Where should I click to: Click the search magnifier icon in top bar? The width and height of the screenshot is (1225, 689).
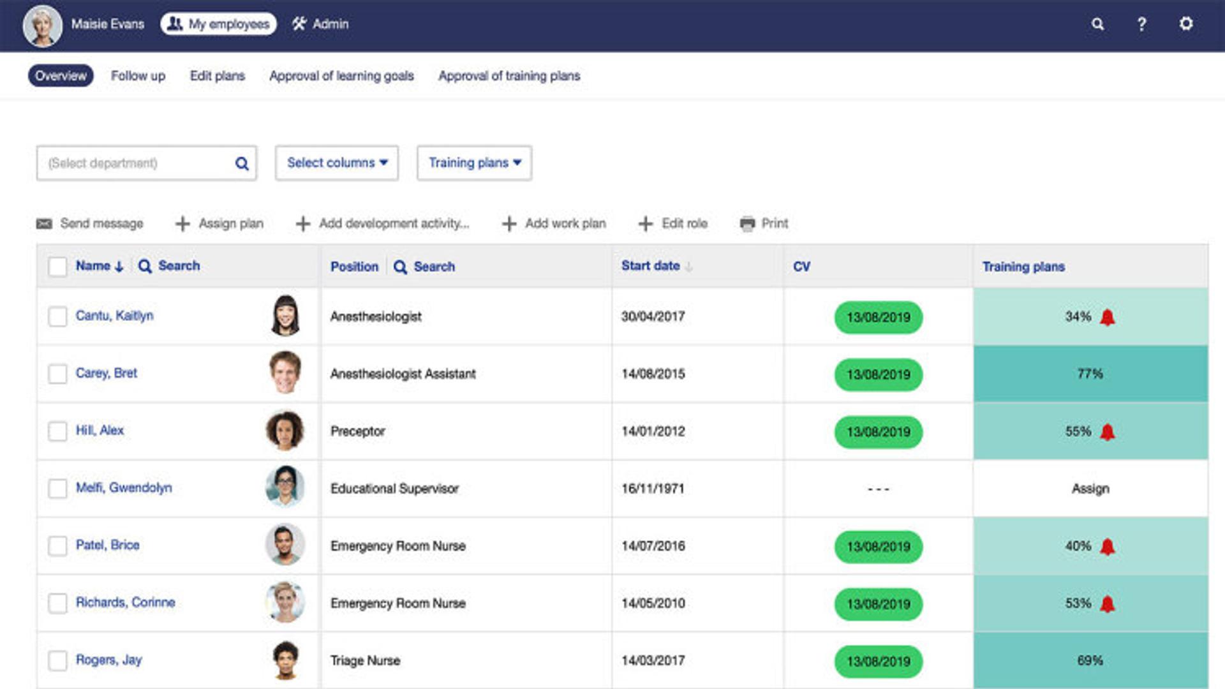[x=1097, y=24]
